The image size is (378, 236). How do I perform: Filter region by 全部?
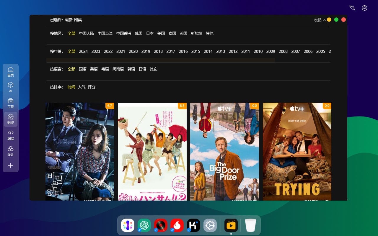(x=71, y=33)
